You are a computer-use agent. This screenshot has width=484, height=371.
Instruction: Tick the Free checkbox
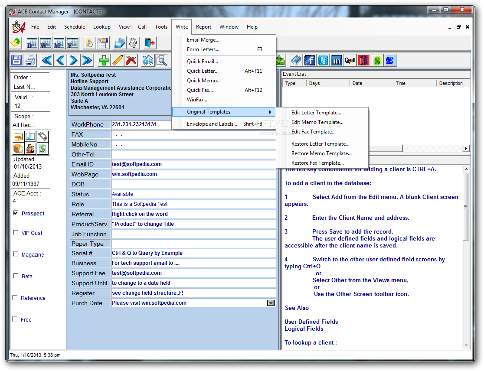(x=15, y=319)
